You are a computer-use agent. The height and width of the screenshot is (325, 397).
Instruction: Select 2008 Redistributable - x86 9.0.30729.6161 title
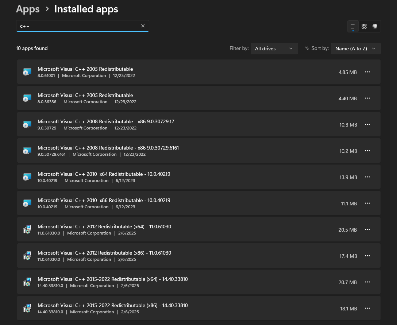[108, 148]
